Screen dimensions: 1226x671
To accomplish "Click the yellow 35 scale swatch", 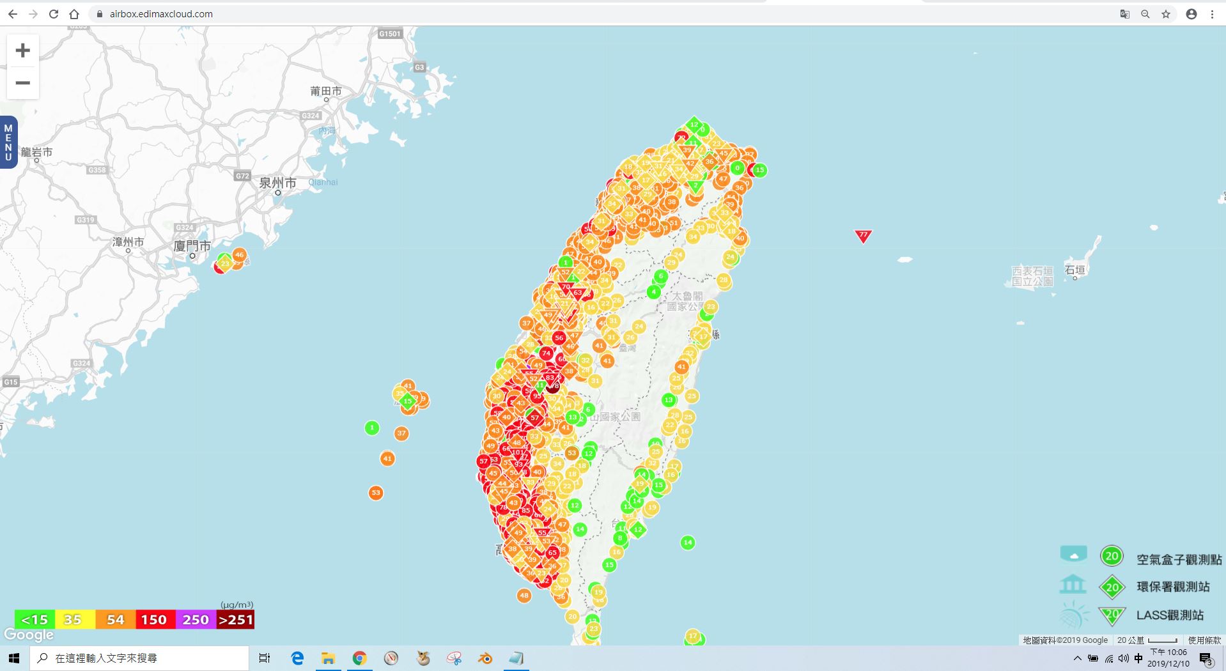I will point(75,620).
